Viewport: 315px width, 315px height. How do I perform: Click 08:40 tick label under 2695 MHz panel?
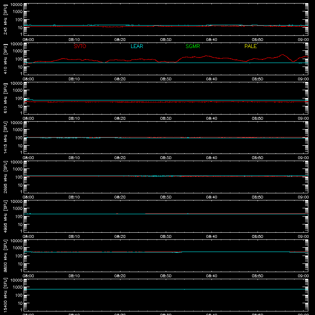point(211,197)
